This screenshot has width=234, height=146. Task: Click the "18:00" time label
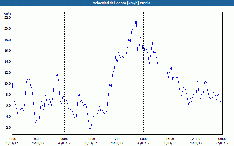click(x=170, y=139)
